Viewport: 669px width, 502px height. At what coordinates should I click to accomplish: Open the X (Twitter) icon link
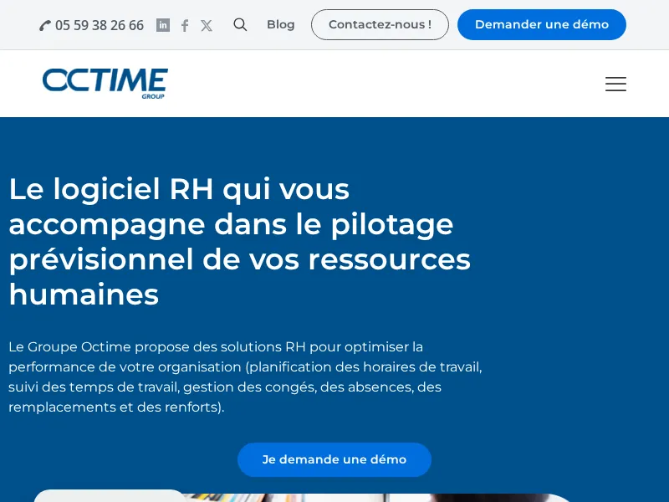click(x=207, y=26)
